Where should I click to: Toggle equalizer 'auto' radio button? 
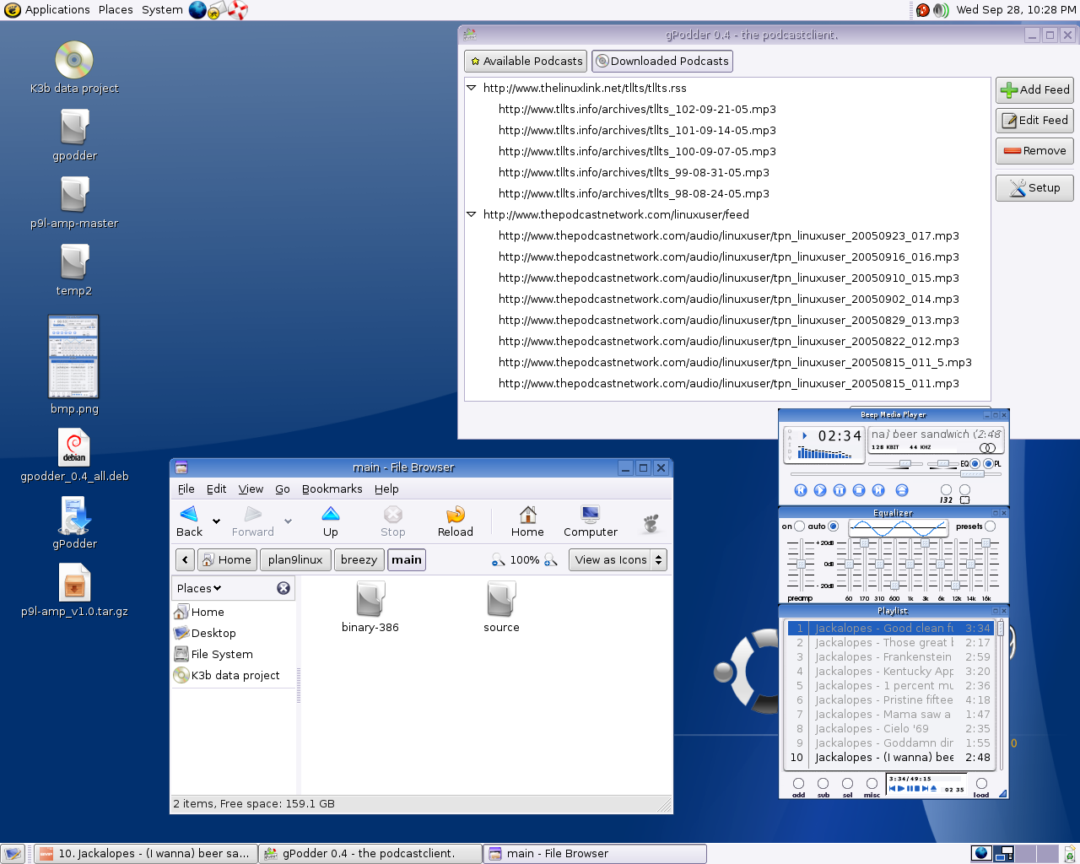(833, 526)
